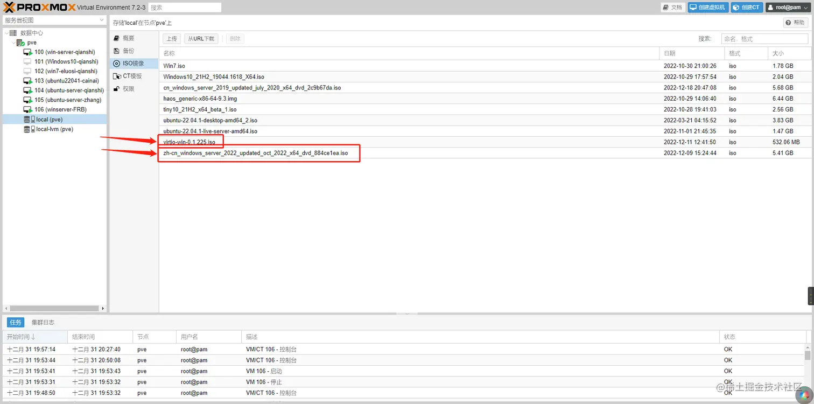This screenshot has height=404, width=814.
Task: Open the CT模板 section
Action: tap(134, 76)
